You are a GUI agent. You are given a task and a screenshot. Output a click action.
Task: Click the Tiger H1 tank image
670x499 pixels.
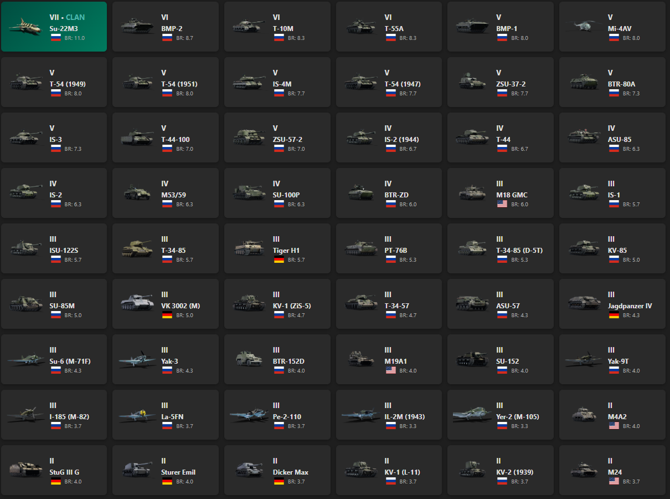(x=249, y=248)
